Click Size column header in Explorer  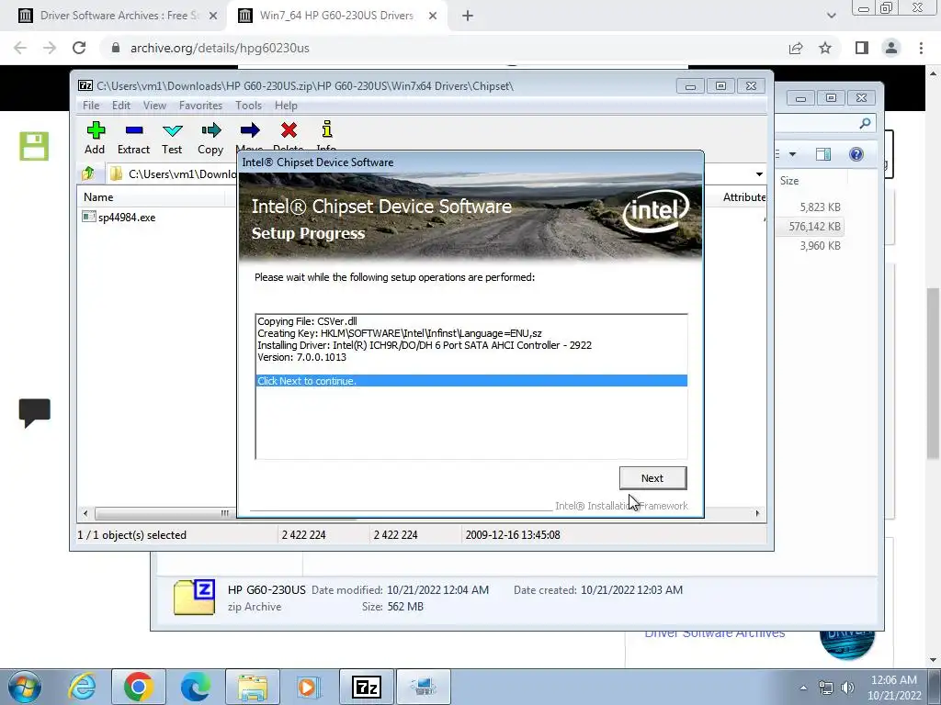click(x=789, y=181)
